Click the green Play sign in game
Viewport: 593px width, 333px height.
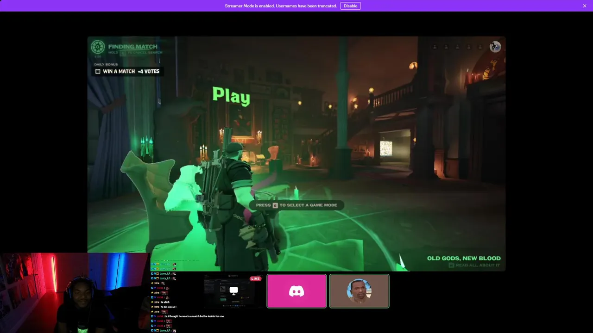click(x=231, y=96)
